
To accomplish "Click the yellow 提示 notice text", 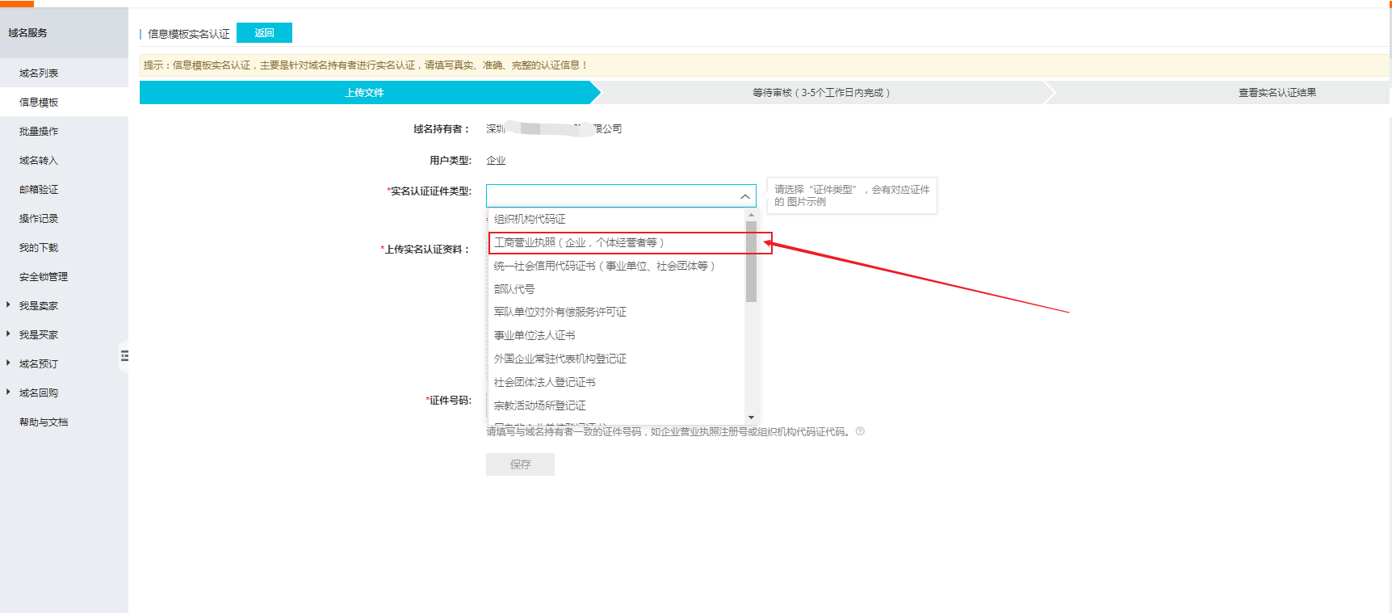I will click(x=366, y=65).
